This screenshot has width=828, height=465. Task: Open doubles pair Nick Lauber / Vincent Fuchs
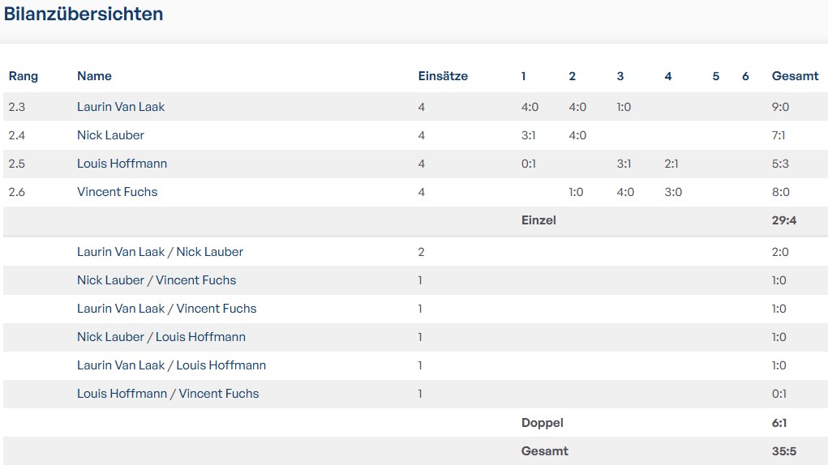[x=157, y=280]
